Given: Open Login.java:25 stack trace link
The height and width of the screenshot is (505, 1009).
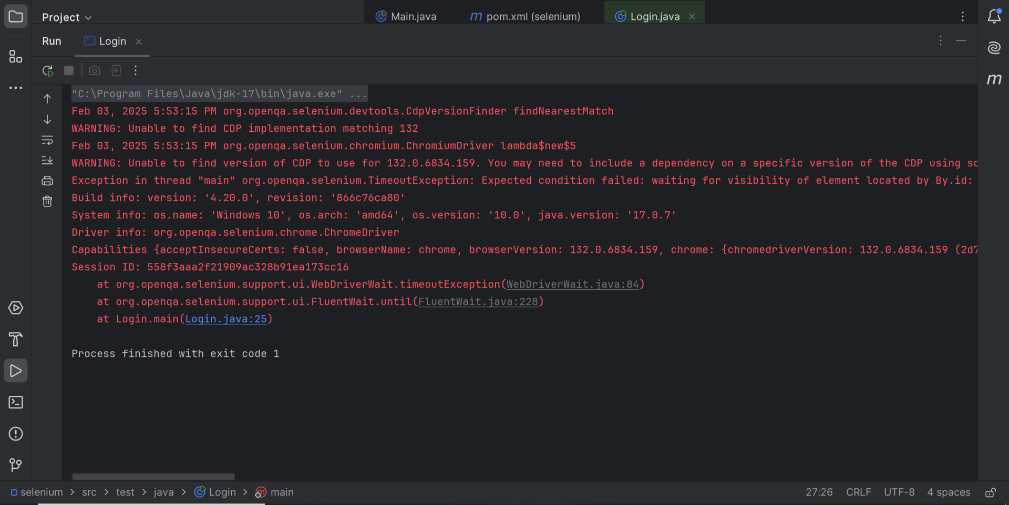Looking at the screenshot, I should (226, 319).
